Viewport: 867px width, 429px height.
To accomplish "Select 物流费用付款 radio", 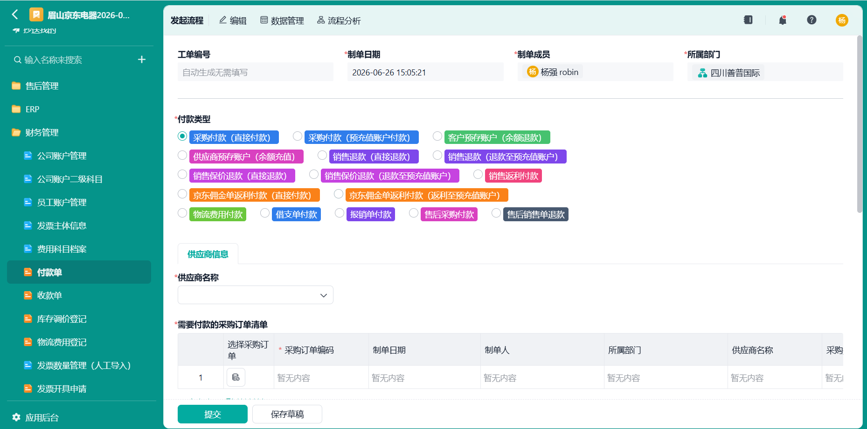I will tap(182, 213).
